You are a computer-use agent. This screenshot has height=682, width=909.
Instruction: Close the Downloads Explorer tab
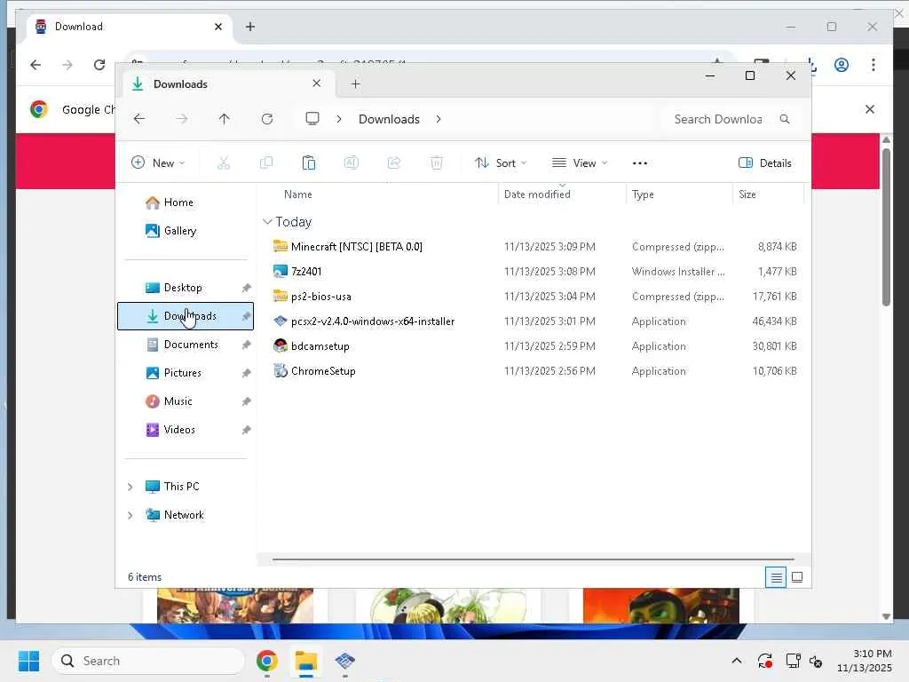pos(317,83)
